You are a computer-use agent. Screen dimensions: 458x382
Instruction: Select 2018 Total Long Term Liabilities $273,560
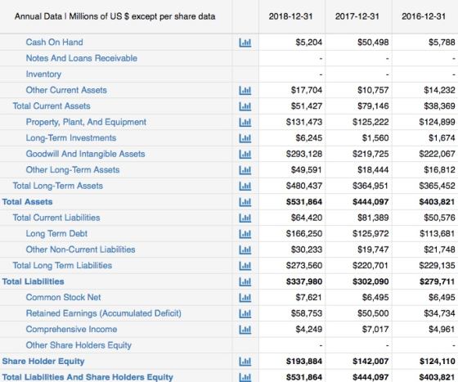pos(304,266)
